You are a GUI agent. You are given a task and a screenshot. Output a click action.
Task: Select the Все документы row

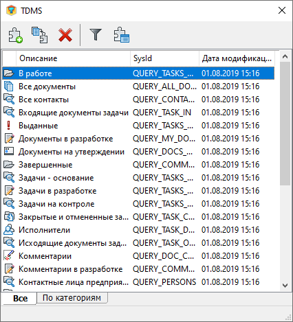[x=138, y=87]
